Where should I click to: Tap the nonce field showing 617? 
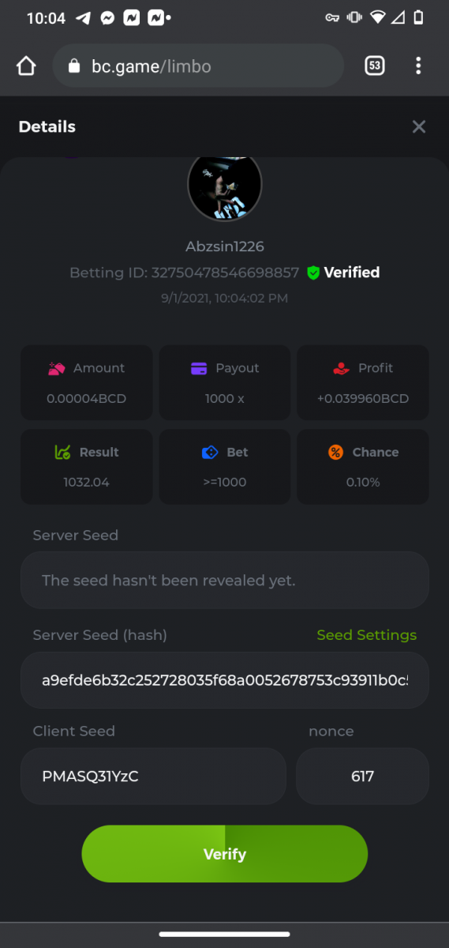pyautogui.click(x=363, y=777)
